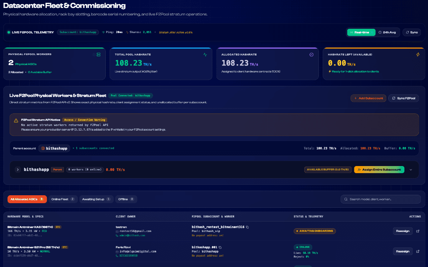
Task: Open the Awaiting Setup tab
Action: pos(97,199)
